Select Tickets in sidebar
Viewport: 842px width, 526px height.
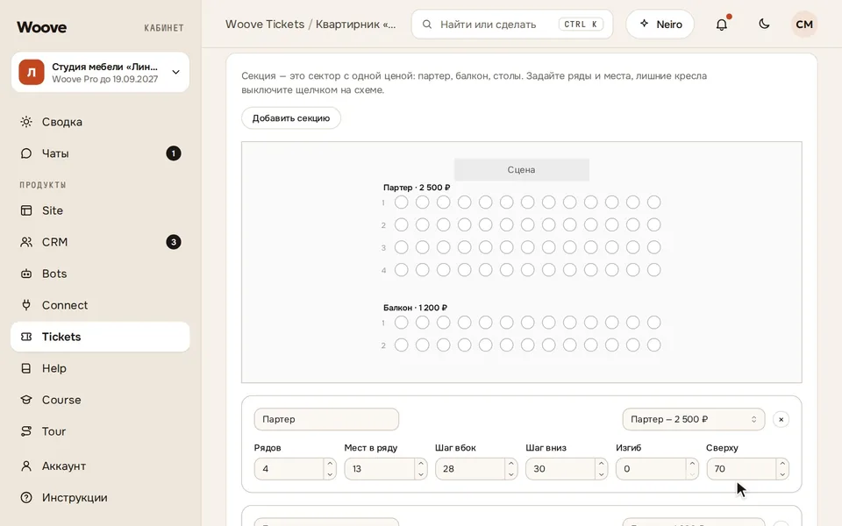click(100, 337)
